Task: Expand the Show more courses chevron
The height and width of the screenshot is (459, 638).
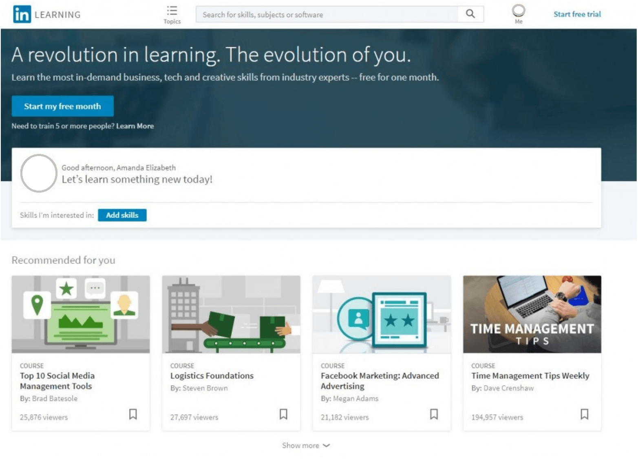Action: tap(326, 446)
